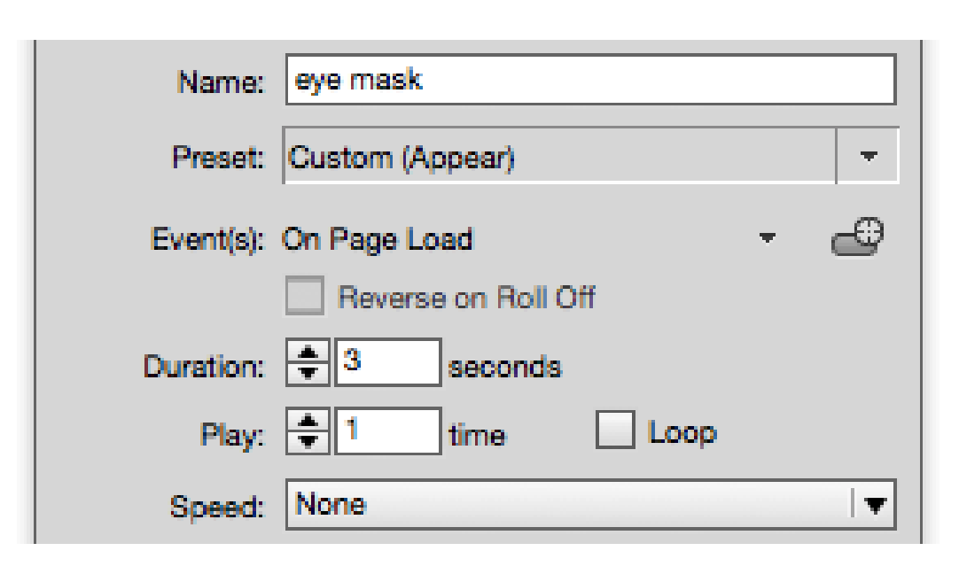Click the On Page Load event text

[x=377, y=239]
